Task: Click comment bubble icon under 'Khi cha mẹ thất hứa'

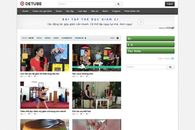Action: click(x=81, y=114)
